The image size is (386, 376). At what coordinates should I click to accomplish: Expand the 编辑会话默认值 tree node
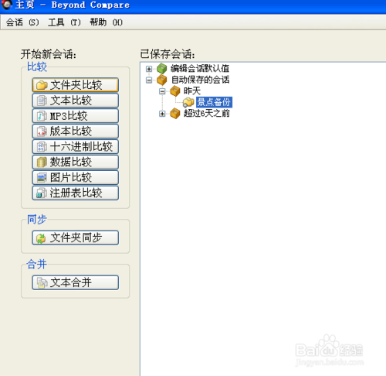(149, 69)
